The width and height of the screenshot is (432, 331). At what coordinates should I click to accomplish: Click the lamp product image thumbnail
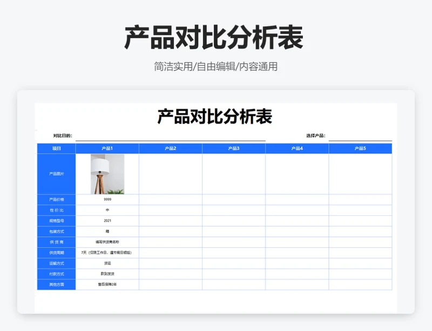(x=107, y=174)
